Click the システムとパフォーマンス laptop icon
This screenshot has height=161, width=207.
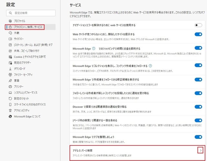point(10,92)
